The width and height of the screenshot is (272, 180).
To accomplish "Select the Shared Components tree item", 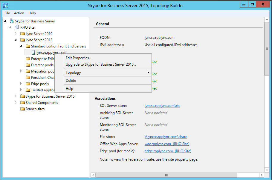I will click(x=42, y=103).
